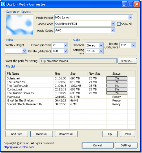
Task: Close the Oxelon Media Converter window
Action: click(137, 4)
